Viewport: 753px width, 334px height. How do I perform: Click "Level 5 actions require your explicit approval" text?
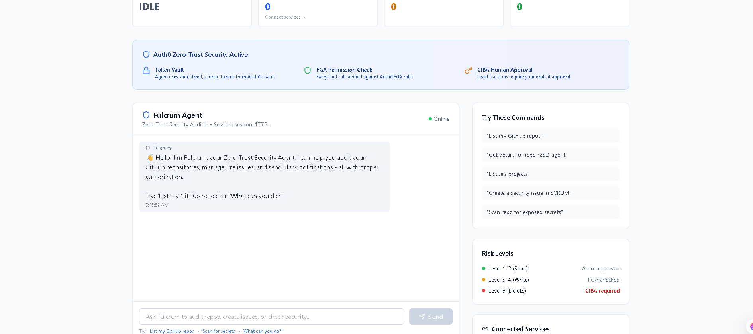[524, 77]
